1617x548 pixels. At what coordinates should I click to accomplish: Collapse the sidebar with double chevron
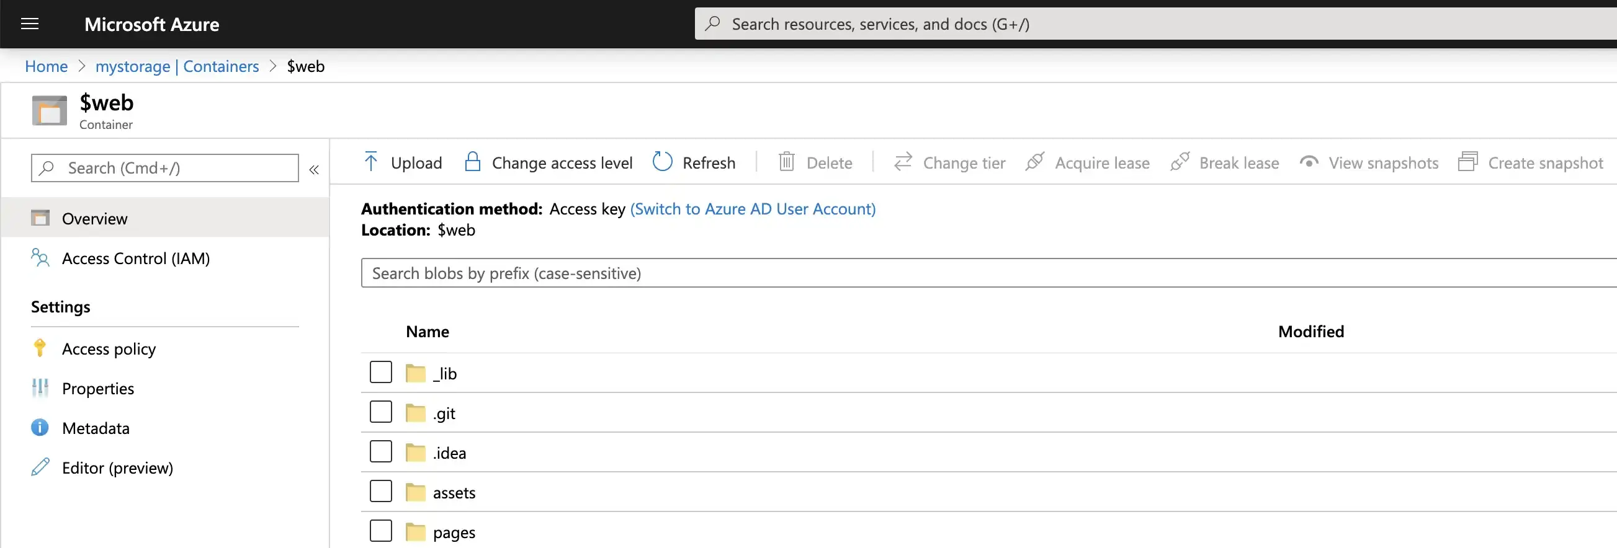click(x=314, y=169)
